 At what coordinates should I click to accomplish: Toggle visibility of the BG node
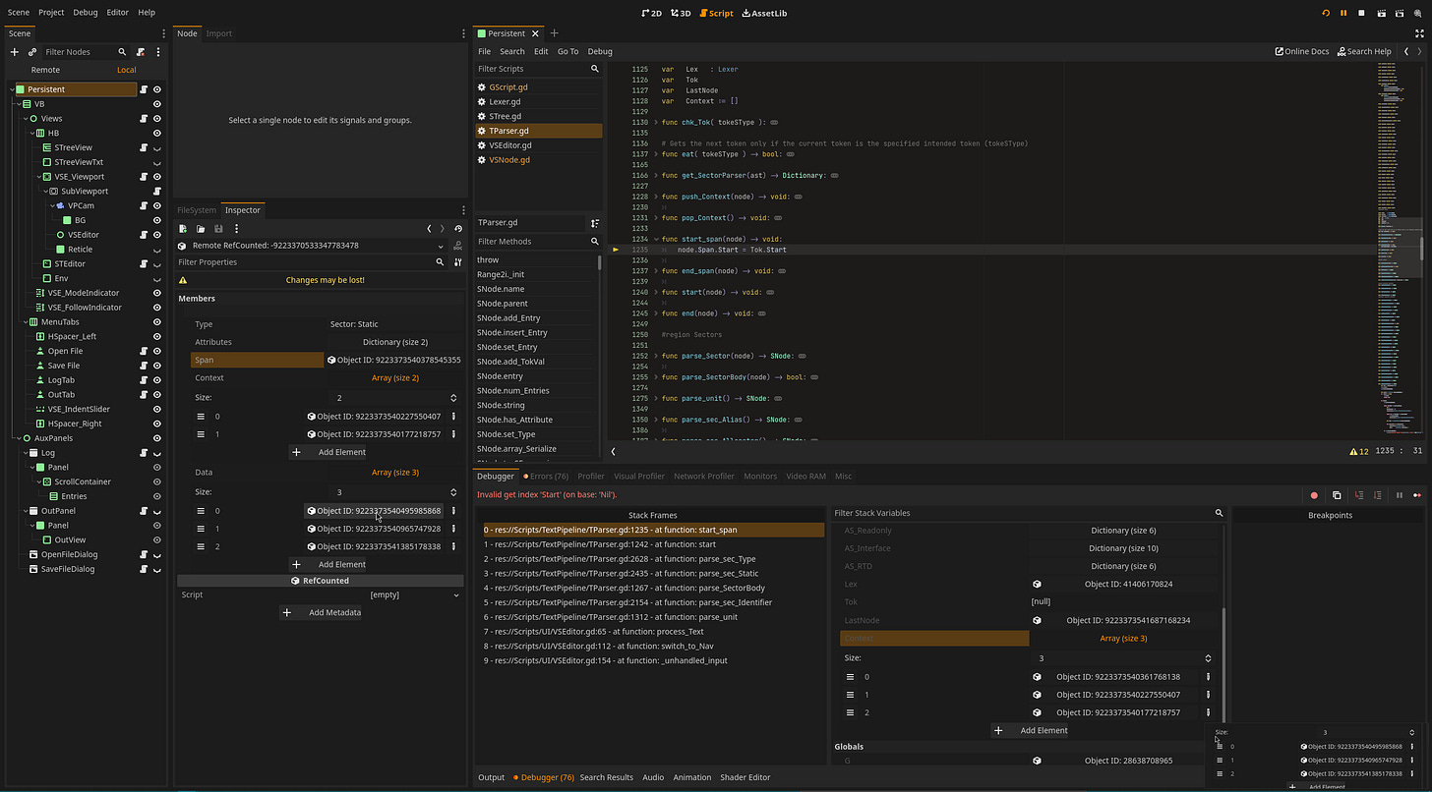click(157, 220)
